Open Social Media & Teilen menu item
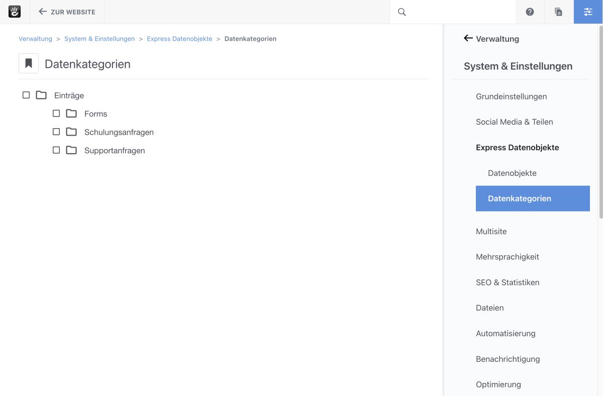This screenshot has height=396, width=603. pyautogui.click(x=514, y=122)
